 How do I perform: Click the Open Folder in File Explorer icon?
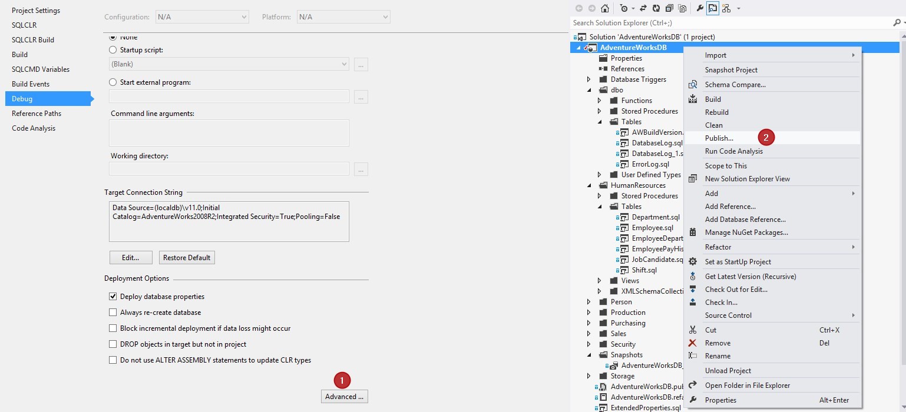[693, 385]
